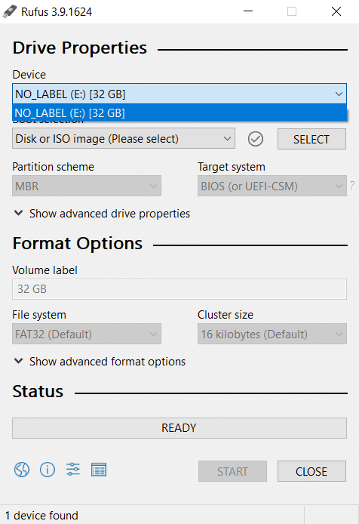Show the log window icon
359x524 pixels.
point(99,470)
